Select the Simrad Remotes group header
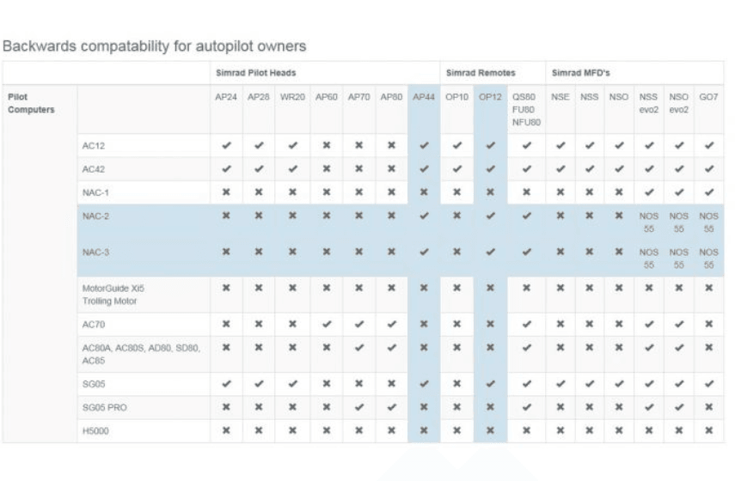The height and width of the screenshot is (481, 735). click(x=475, y=74)
